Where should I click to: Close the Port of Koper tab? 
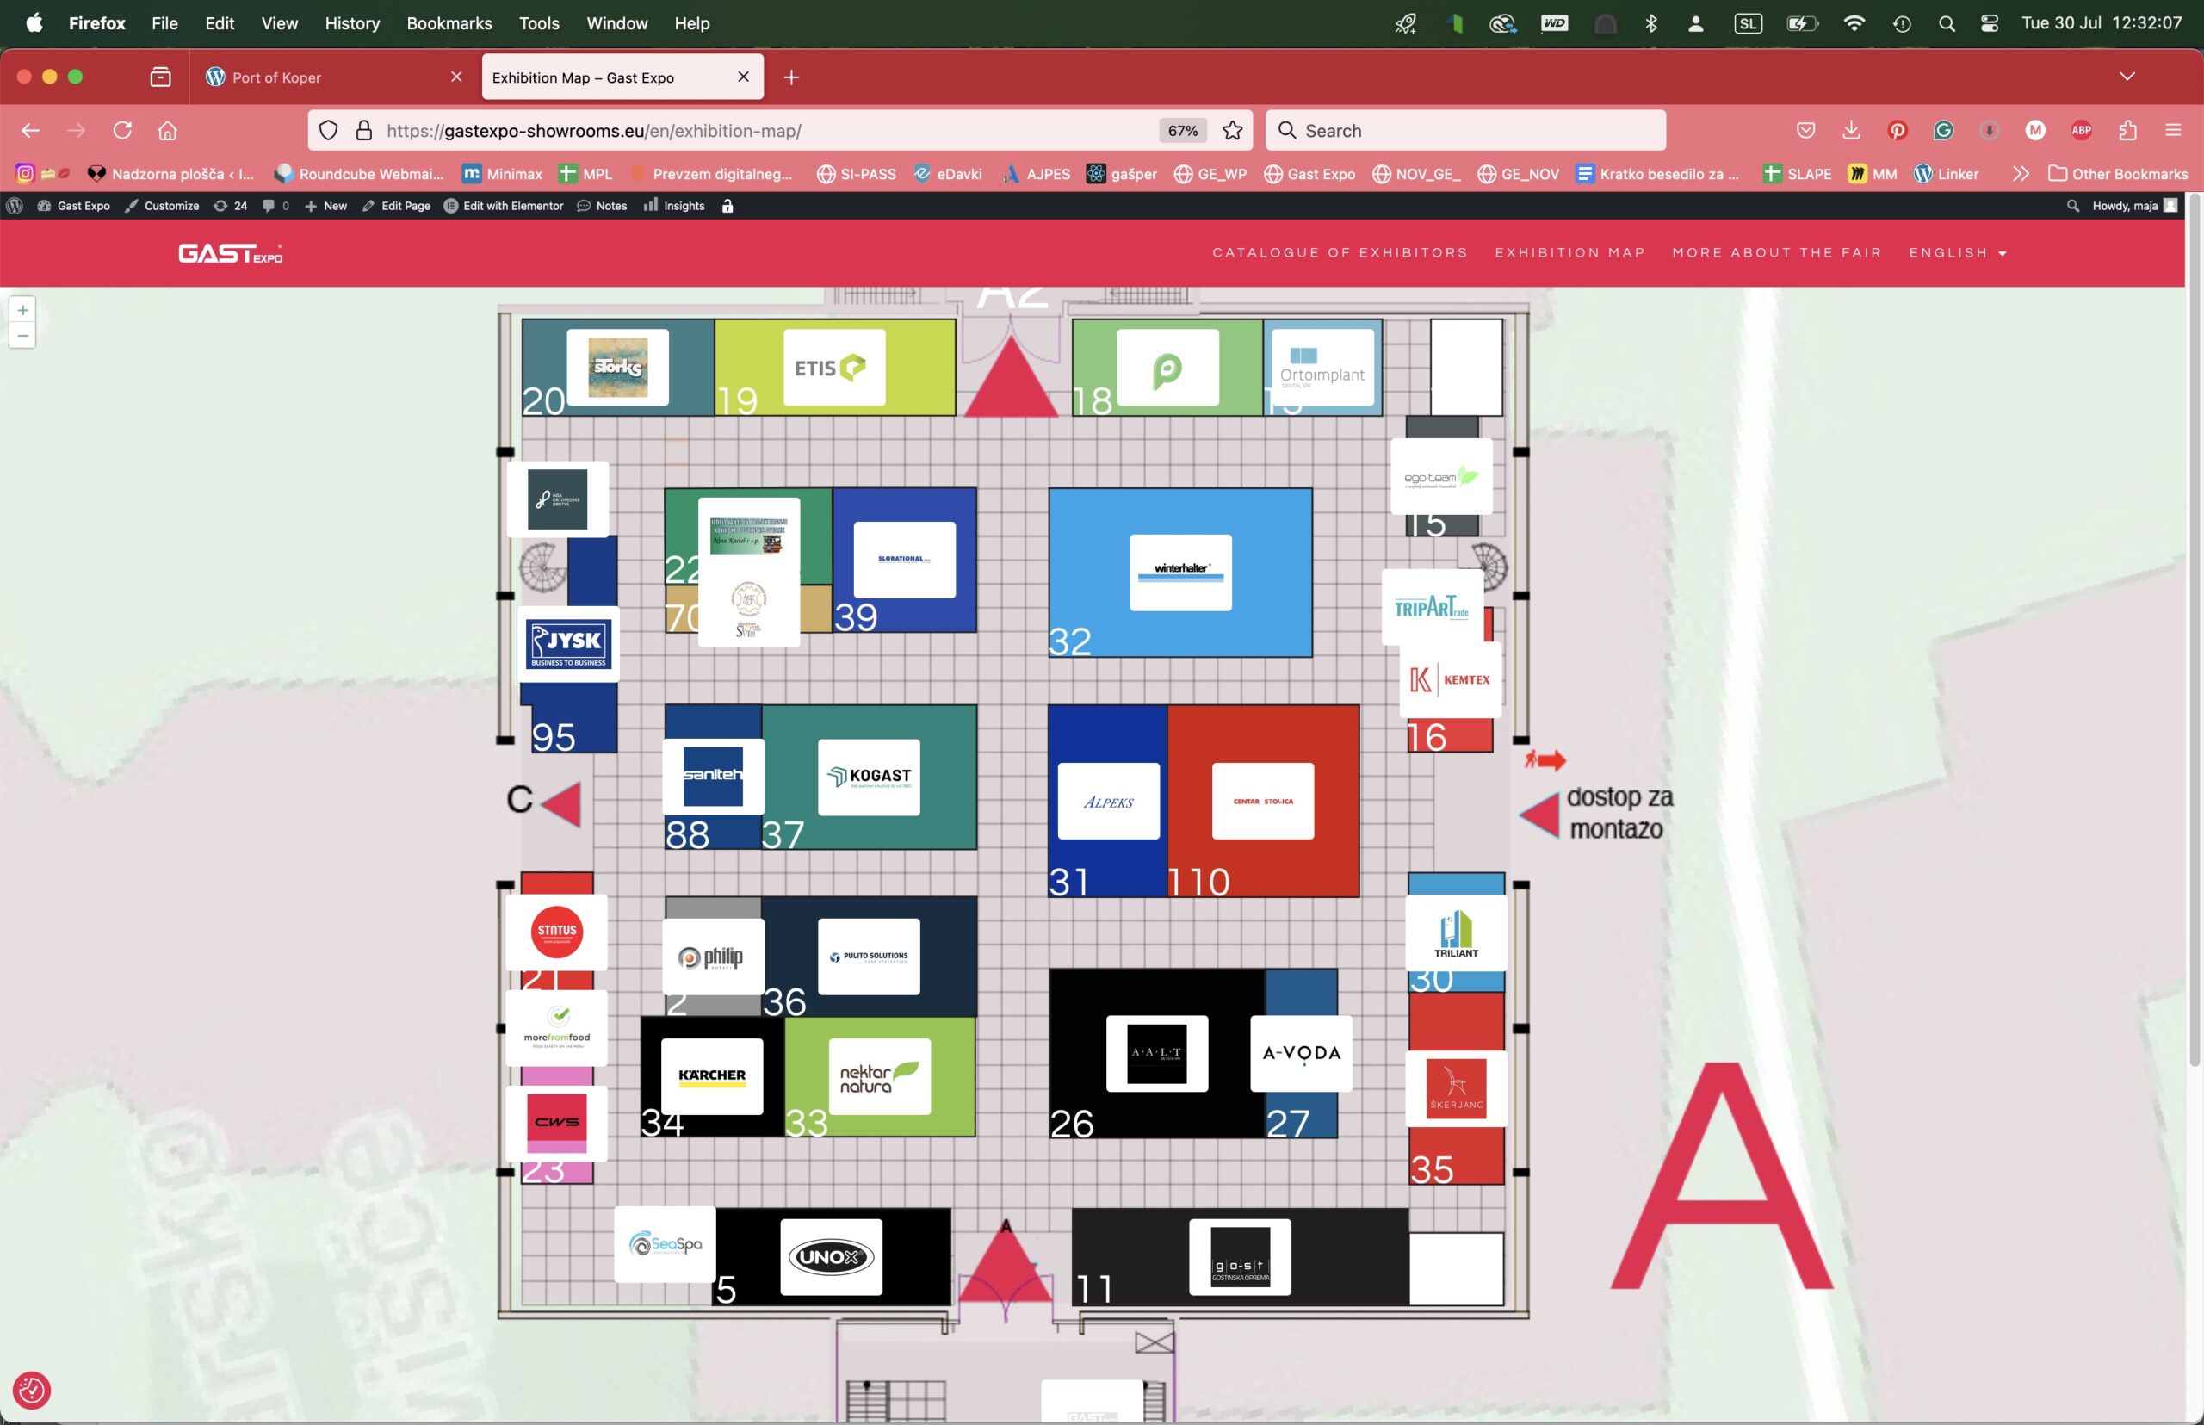pos(456,77)
